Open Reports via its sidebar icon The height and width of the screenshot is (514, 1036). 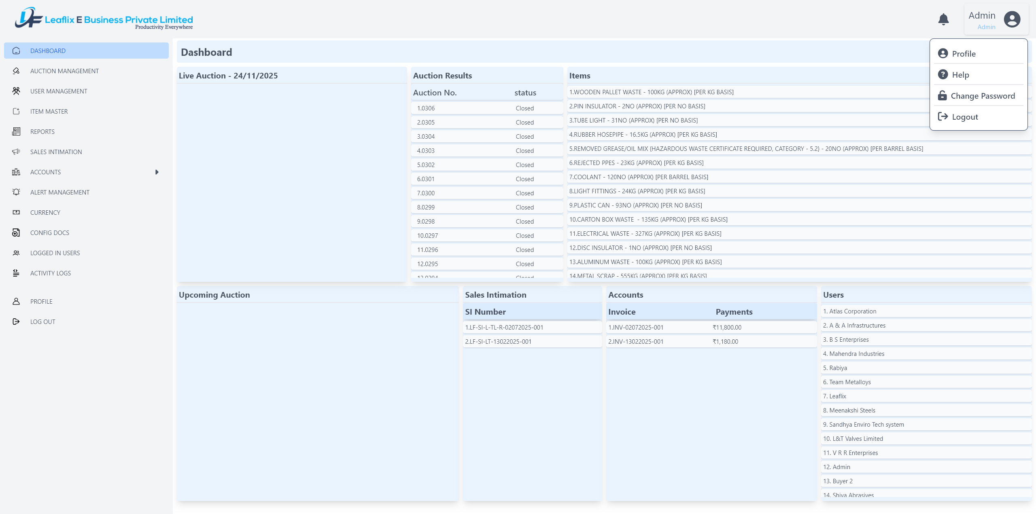click(16, 131)
